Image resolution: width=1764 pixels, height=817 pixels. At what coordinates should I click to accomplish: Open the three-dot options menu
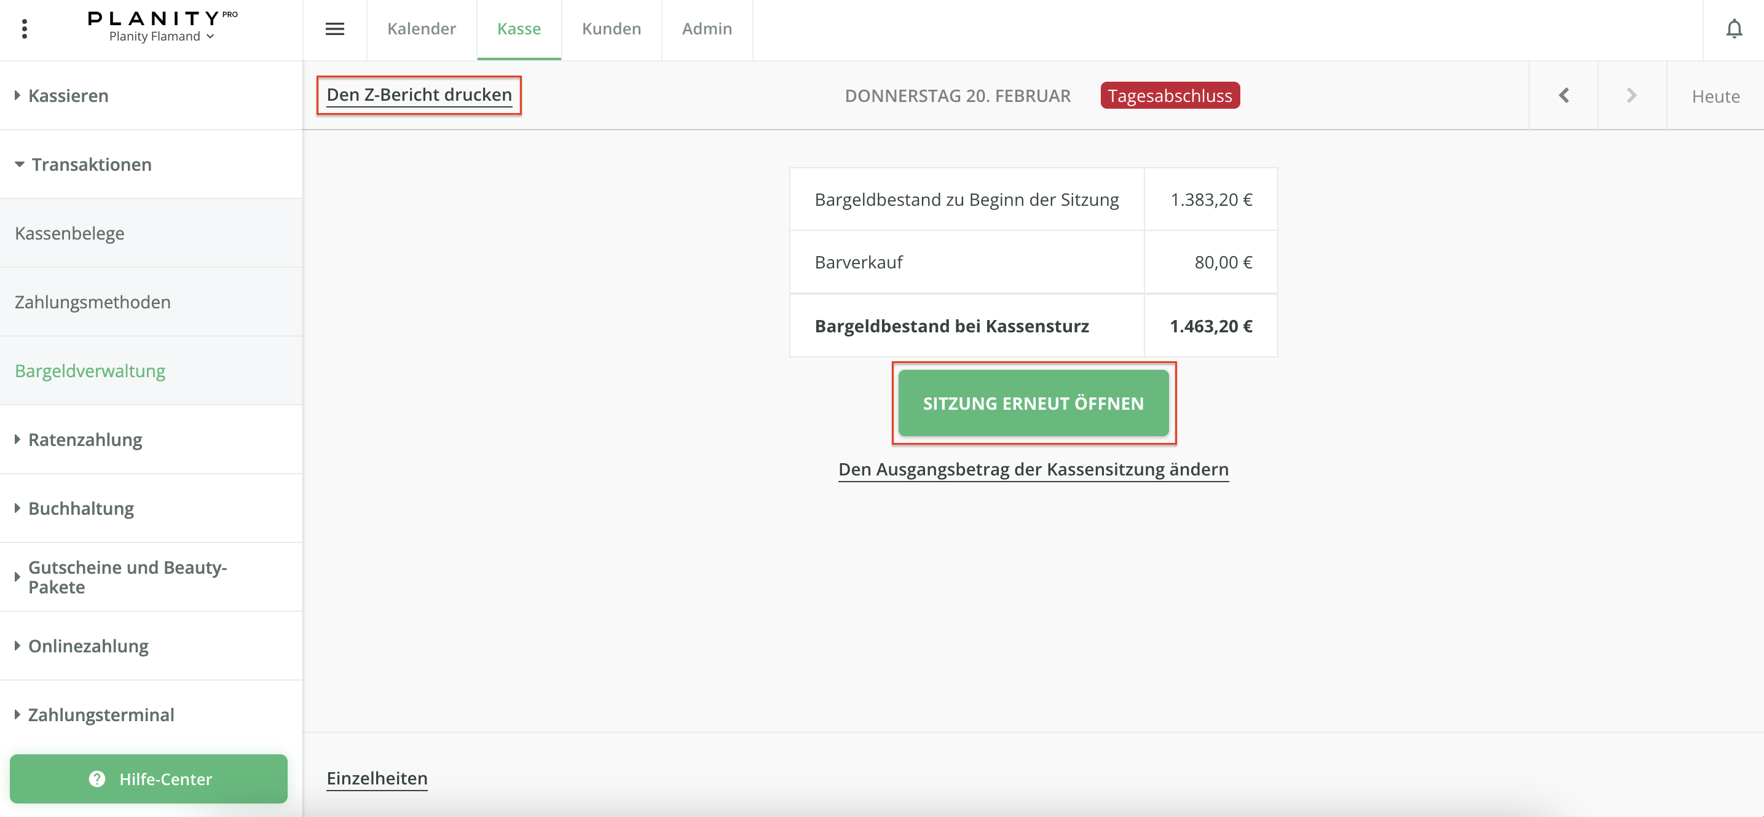point(25,29)
